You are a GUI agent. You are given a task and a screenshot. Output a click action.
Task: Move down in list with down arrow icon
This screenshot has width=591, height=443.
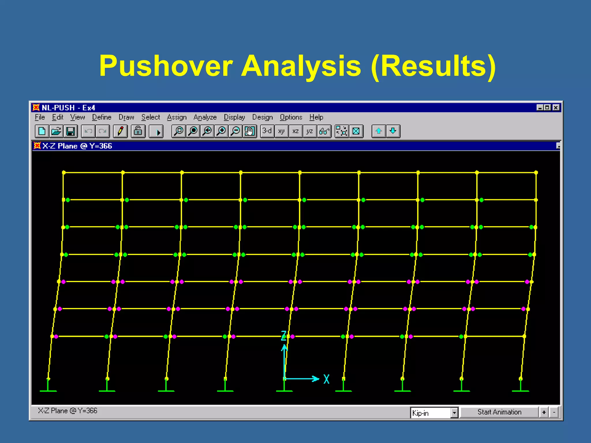pos(393,131)
